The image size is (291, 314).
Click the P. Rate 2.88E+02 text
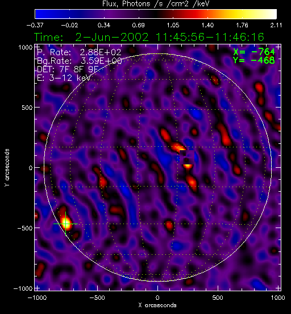coord(79,52)
